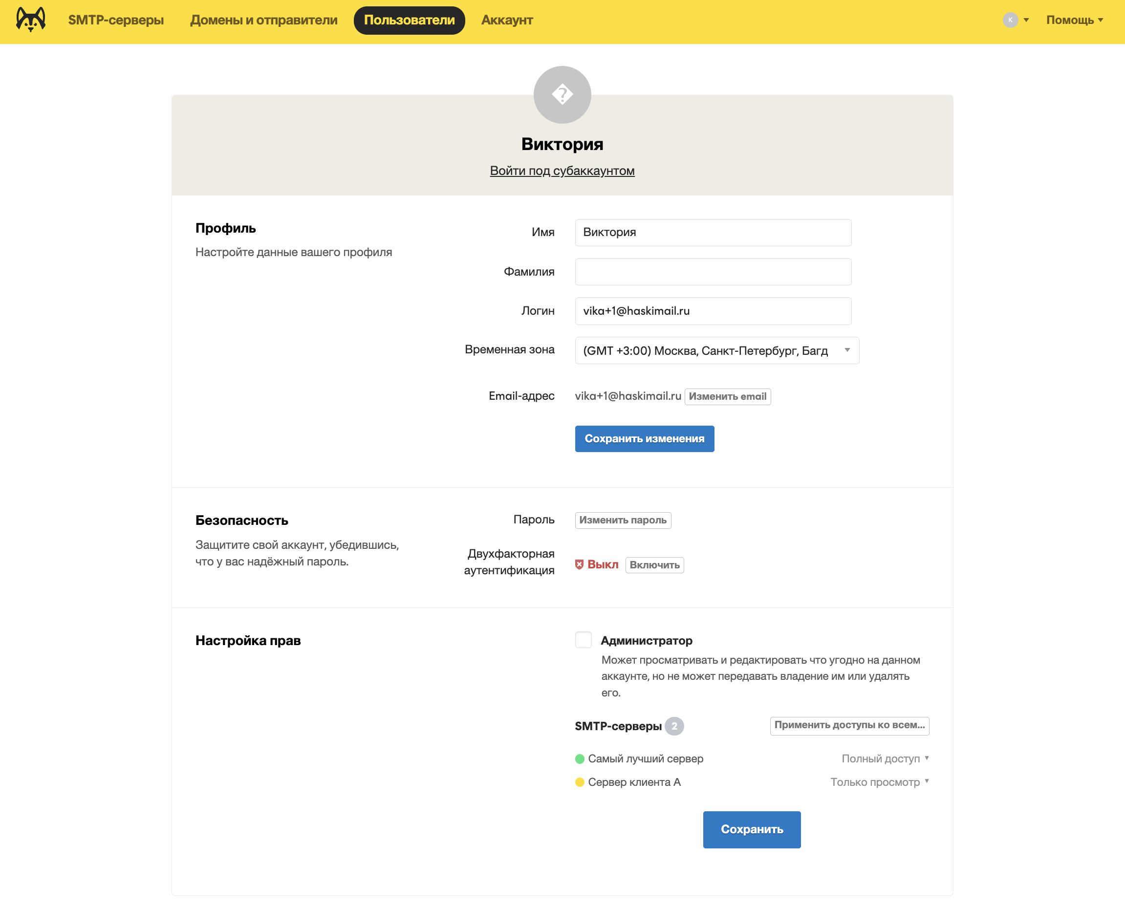Focus the Имя input field
Image resolution: width=1125 pixels, height=909 pixels.
coord(713,233)
